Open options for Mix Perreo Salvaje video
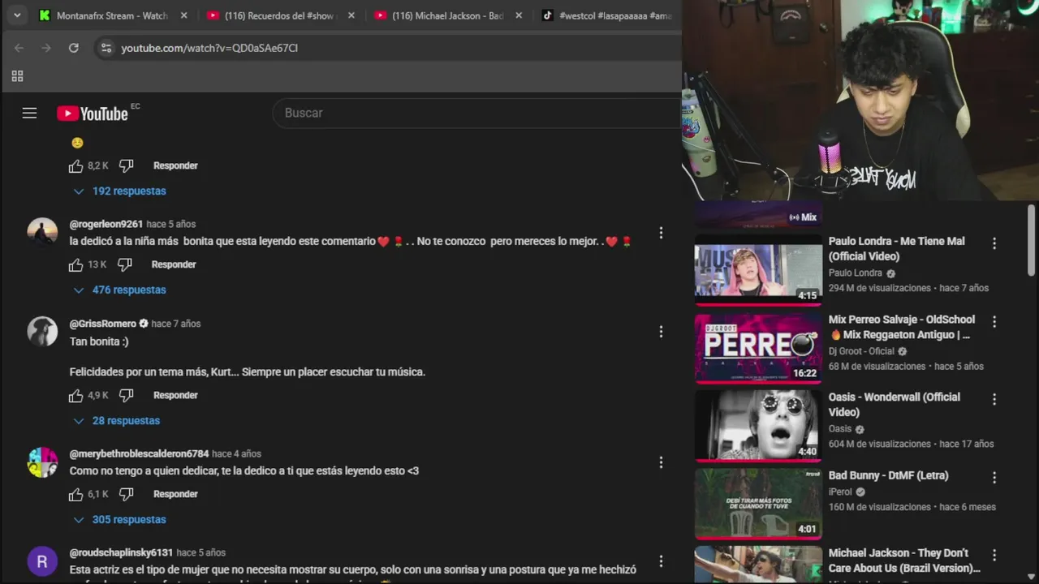Image resolution: width=1039 pixels, height=584 pixels. coord(994,322)
